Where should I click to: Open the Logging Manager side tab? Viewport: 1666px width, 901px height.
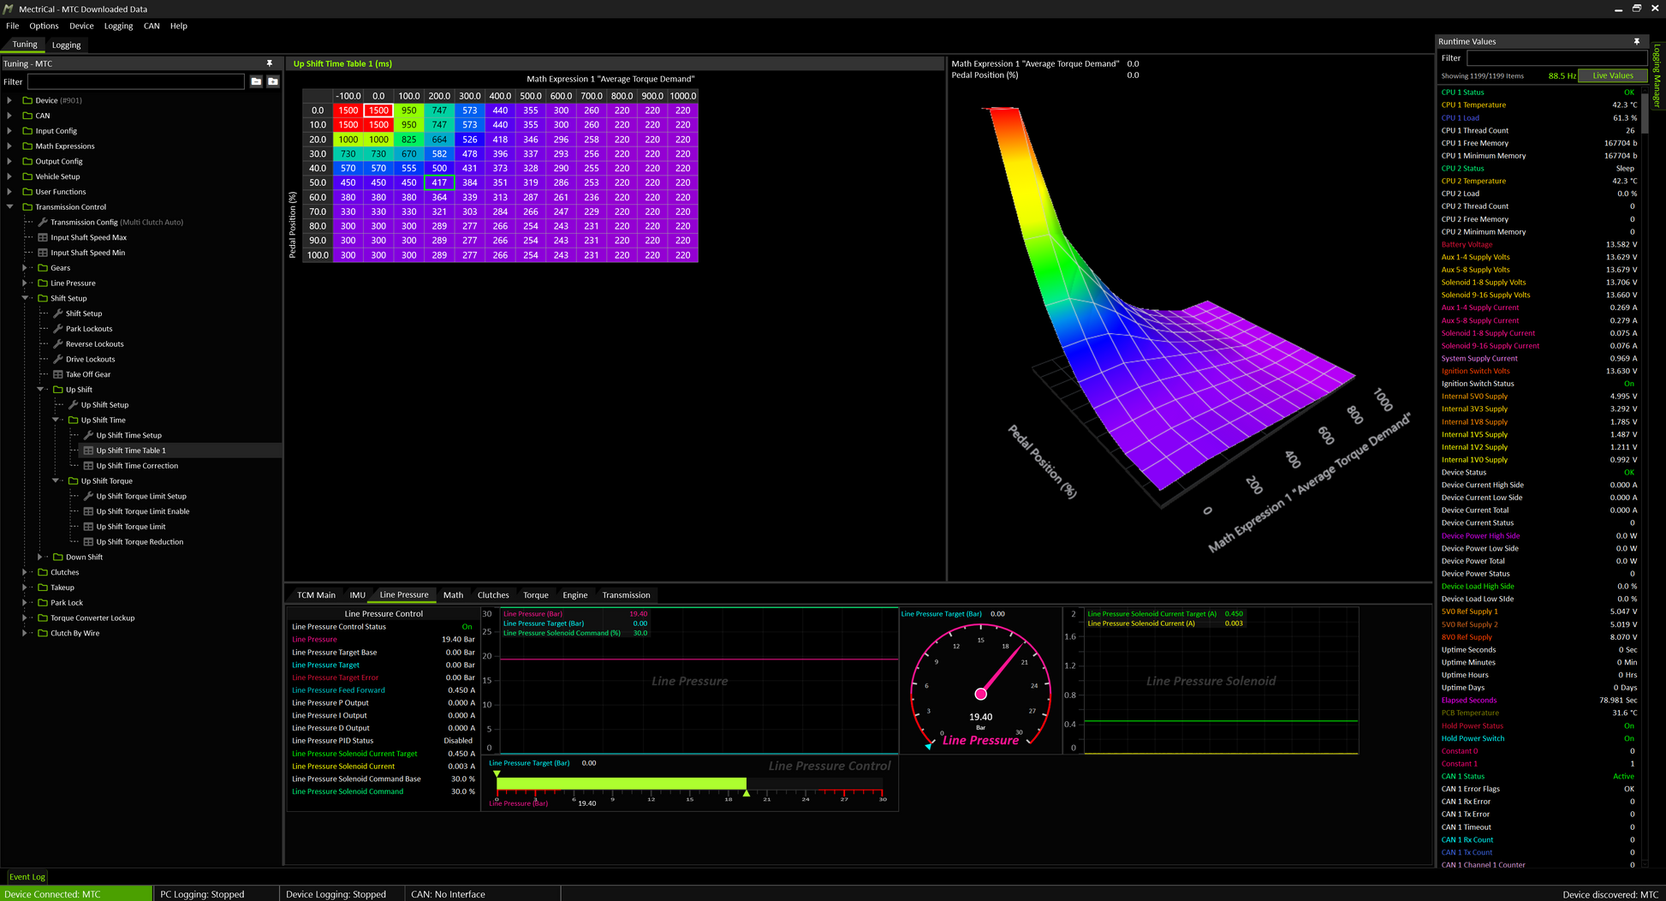click(x=1657, y=77)
